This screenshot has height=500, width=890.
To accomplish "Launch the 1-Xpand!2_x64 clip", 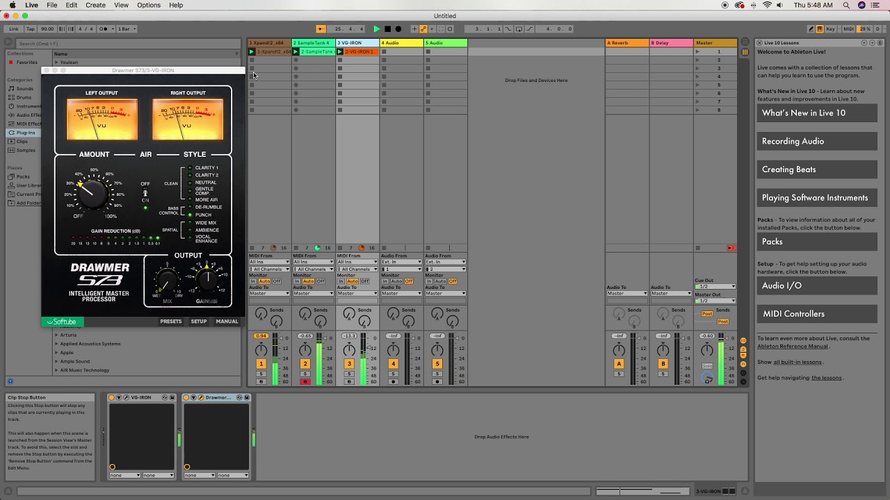I will (252, 51).
